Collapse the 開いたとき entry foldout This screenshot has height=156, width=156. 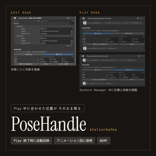[17, 36]
